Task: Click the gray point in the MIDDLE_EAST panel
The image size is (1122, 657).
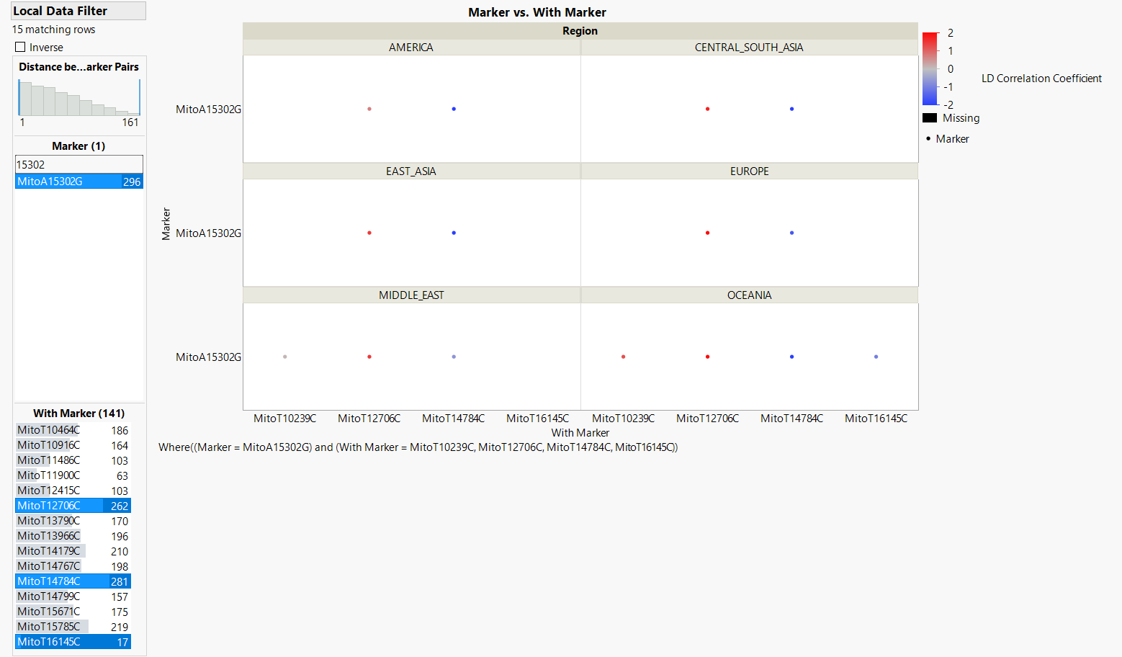Action: point(284,356)
